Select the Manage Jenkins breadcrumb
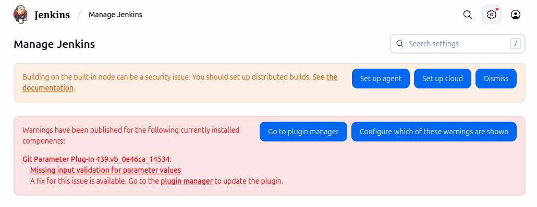The height and width of the screenshot is (207, 537). tap(115, 15)
